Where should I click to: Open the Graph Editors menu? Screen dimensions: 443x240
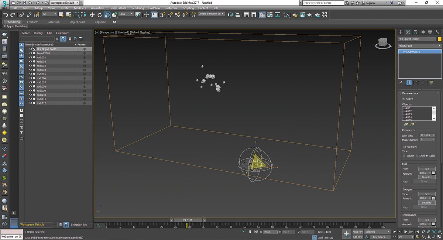click(x=118, y=8)
